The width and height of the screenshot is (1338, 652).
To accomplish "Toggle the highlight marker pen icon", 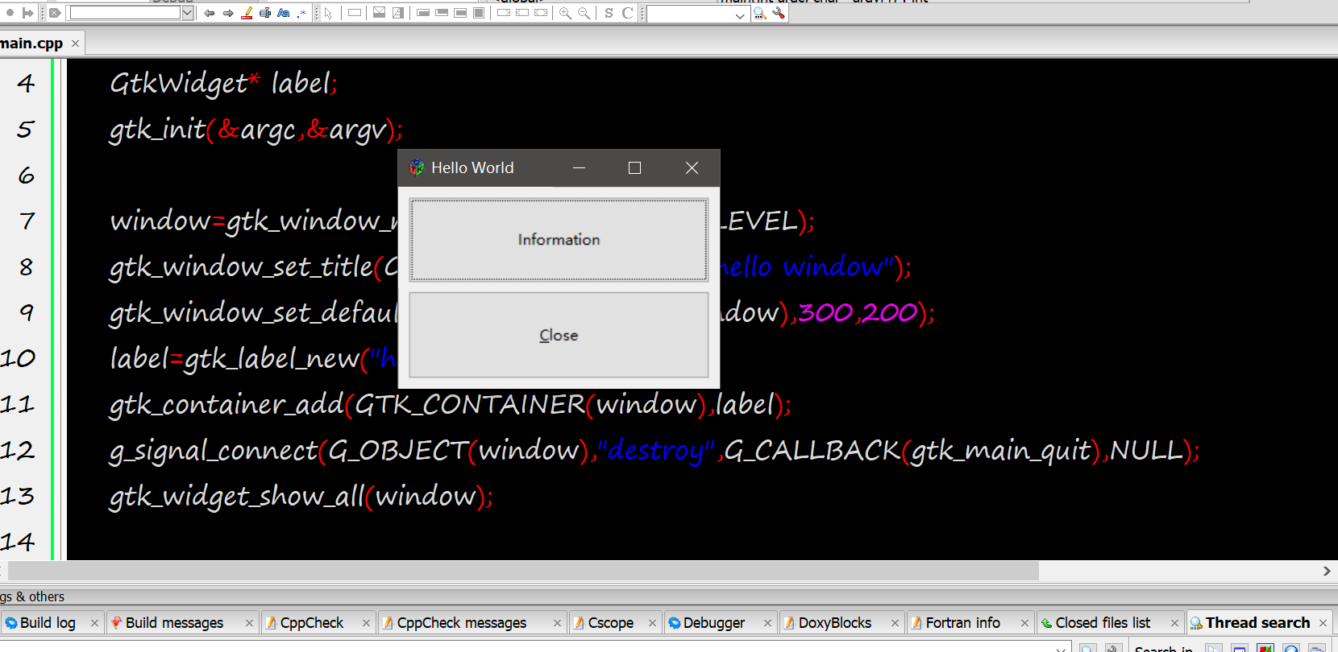I will tap(247, 13).
